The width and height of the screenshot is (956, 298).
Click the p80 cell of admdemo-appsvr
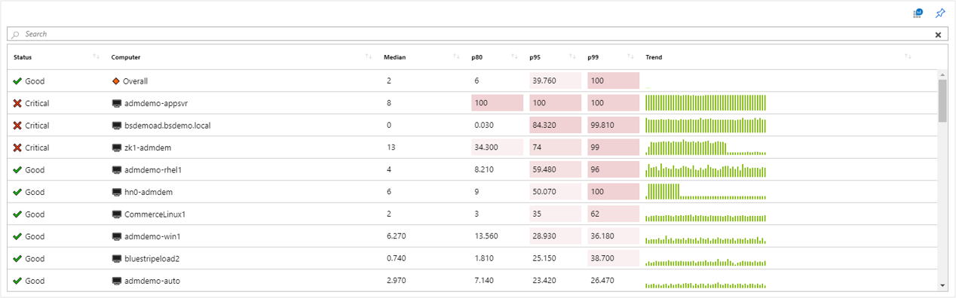(497, 103)
